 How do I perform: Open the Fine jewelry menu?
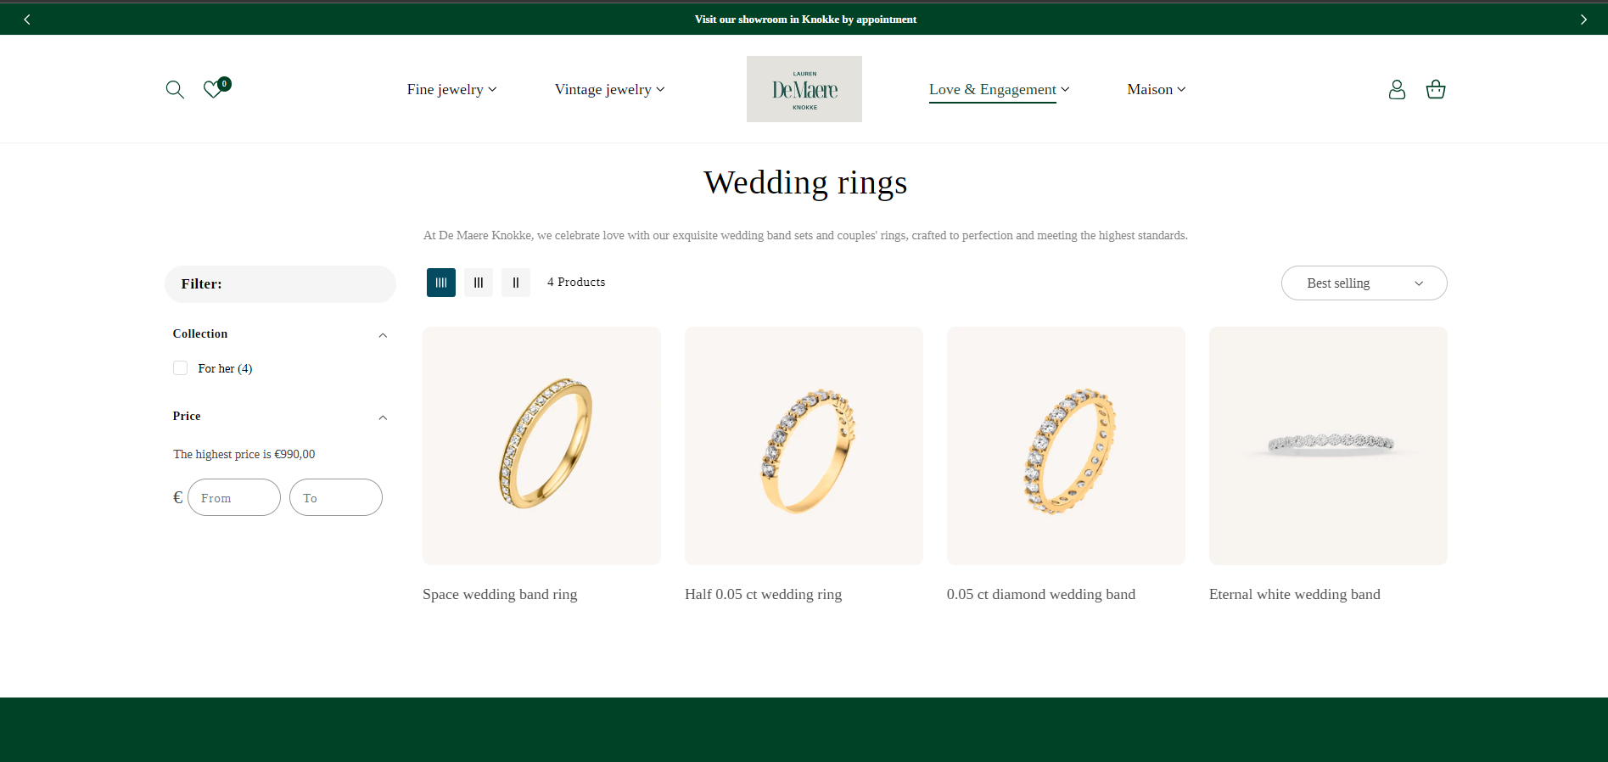452,89
